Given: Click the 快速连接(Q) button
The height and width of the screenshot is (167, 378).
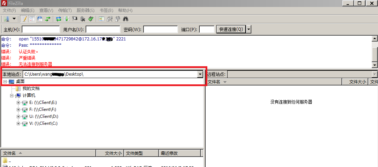Looking at the screenshot, I should point(231,29).
